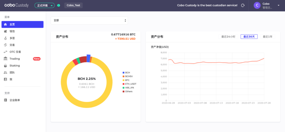Viewport: 285px width, 132px height.
Task: Open the 全部 asset filter dropdown
Action: pos(89,20)
